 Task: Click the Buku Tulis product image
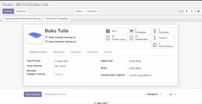35,35
